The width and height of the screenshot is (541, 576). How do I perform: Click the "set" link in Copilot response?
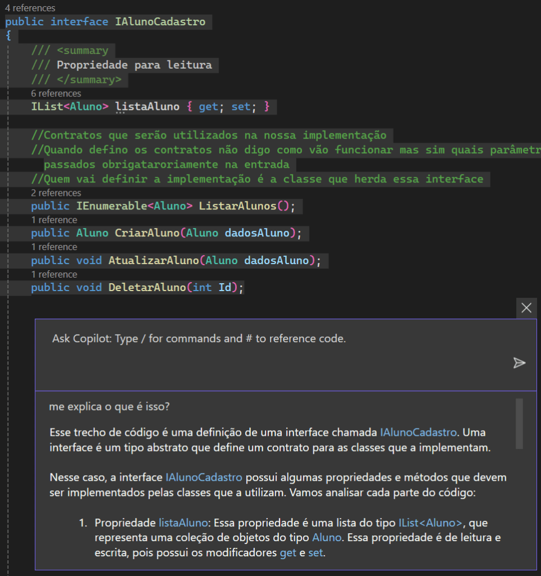point(315,552)
